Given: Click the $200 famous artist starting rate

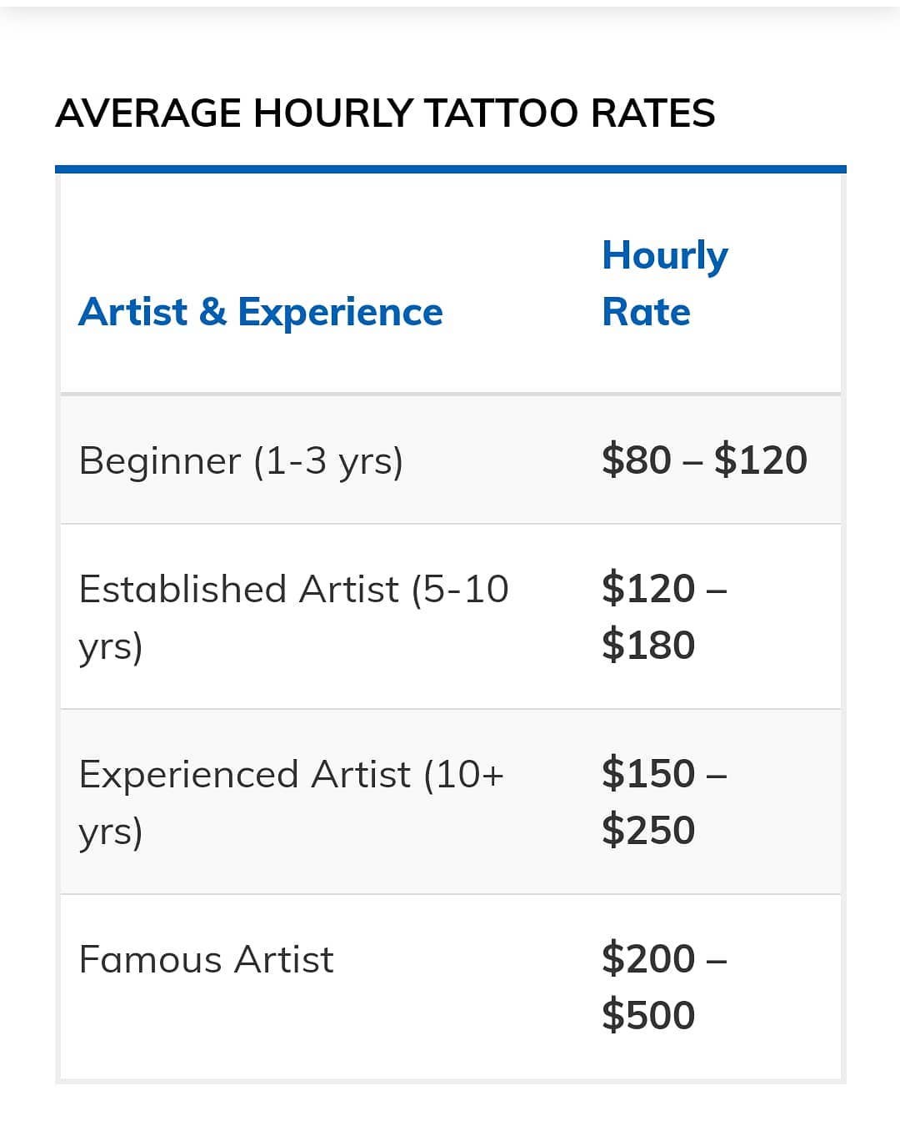Looking at the screenshot, I should click(x=648, y=958).
